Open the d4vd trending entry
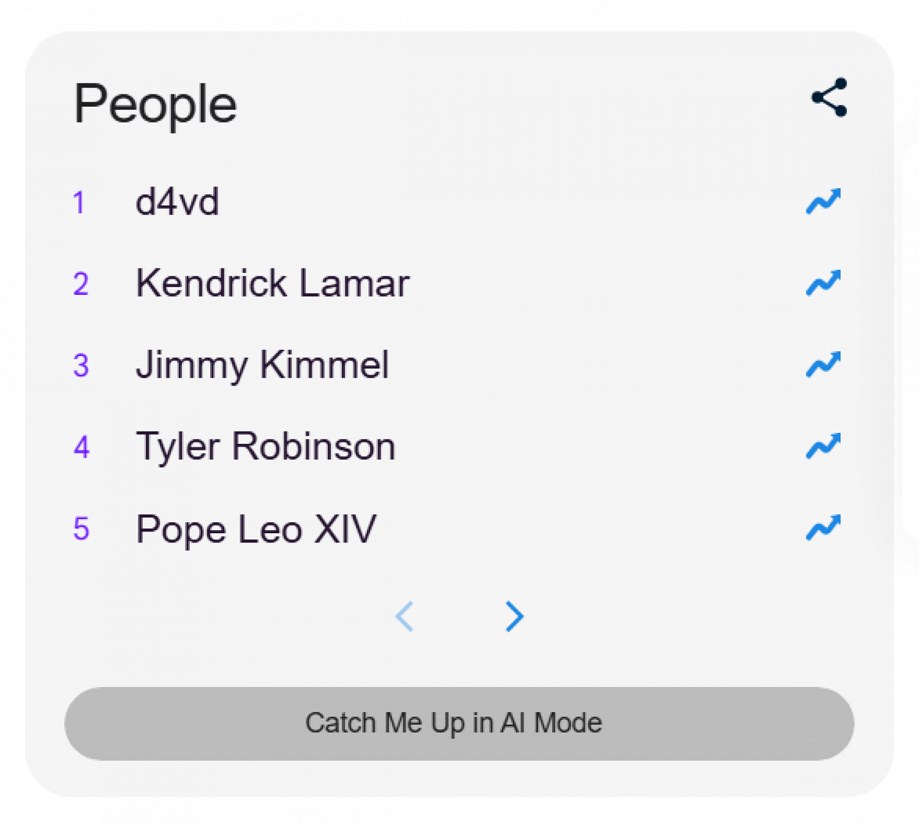Image resolution: width=919 pixels, height=825 pixels. tap(177, 202)
